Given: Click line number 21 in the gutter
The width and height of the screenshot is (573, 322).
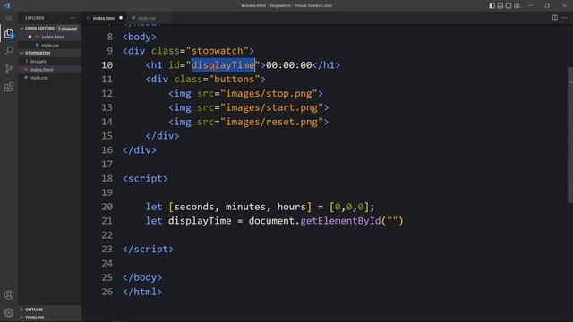Looking at the screenshot, I should point(107,221).
